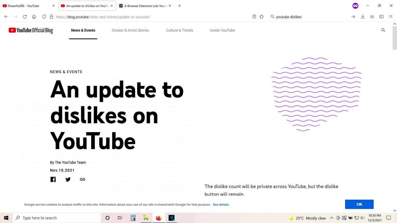Open the News & Events section
Image resolution: width=397 pixels, height=223 pixels.
pyautogui.click(x=83, y=30)
